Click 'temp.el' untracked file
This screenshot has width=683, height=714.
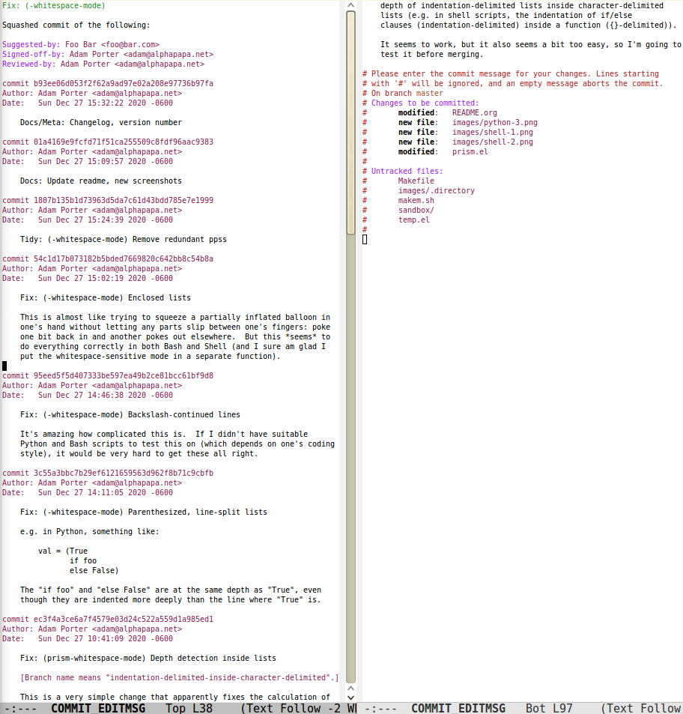pos(413,220)
